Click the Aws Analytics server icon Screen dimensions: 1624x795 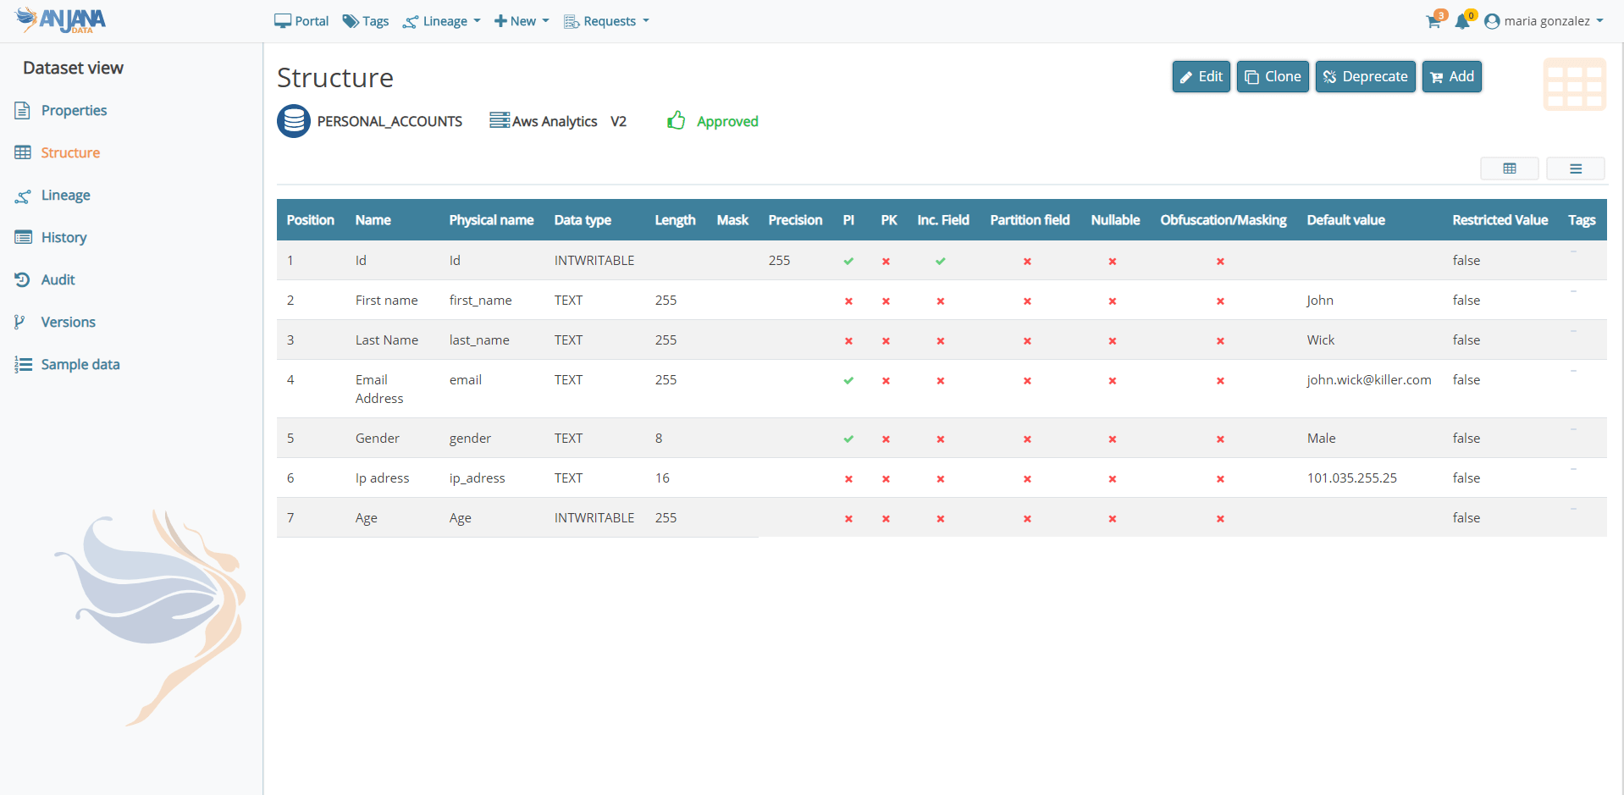pos(500,121)
